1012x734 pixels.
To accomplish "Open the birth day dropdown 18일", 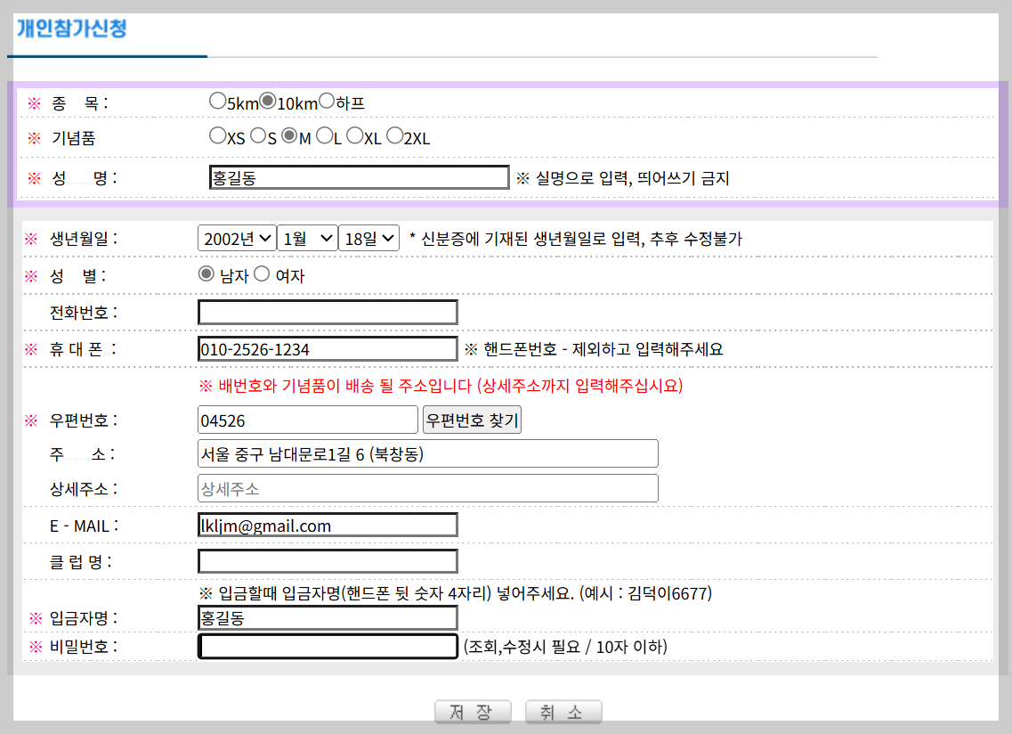I will coord(368,239).
